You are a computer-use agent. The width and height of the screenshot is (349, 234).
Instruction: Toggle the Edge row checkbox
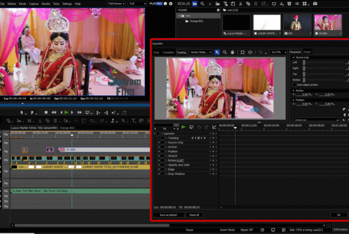coord(162,170)
